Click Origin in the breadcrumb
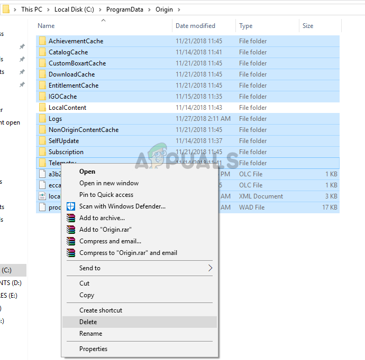The height and width of the screenshot is (360, 365). coord(164,10)
